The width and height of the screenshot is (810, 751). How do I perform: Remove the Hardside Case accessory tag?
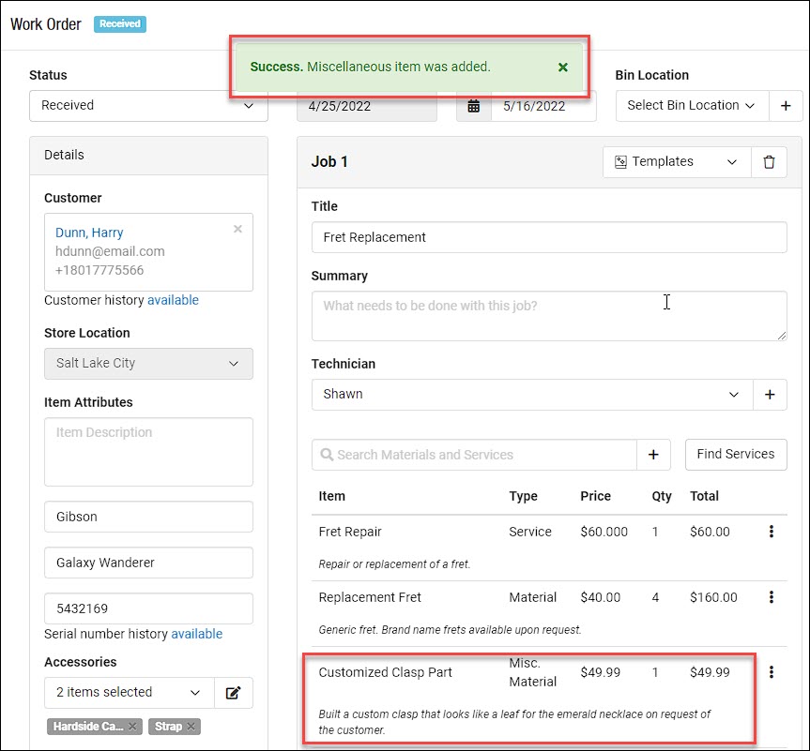(x=132, y=727)
